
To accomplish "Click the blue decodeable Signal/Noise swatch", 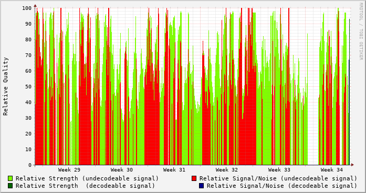I will [x=201, y=186].
